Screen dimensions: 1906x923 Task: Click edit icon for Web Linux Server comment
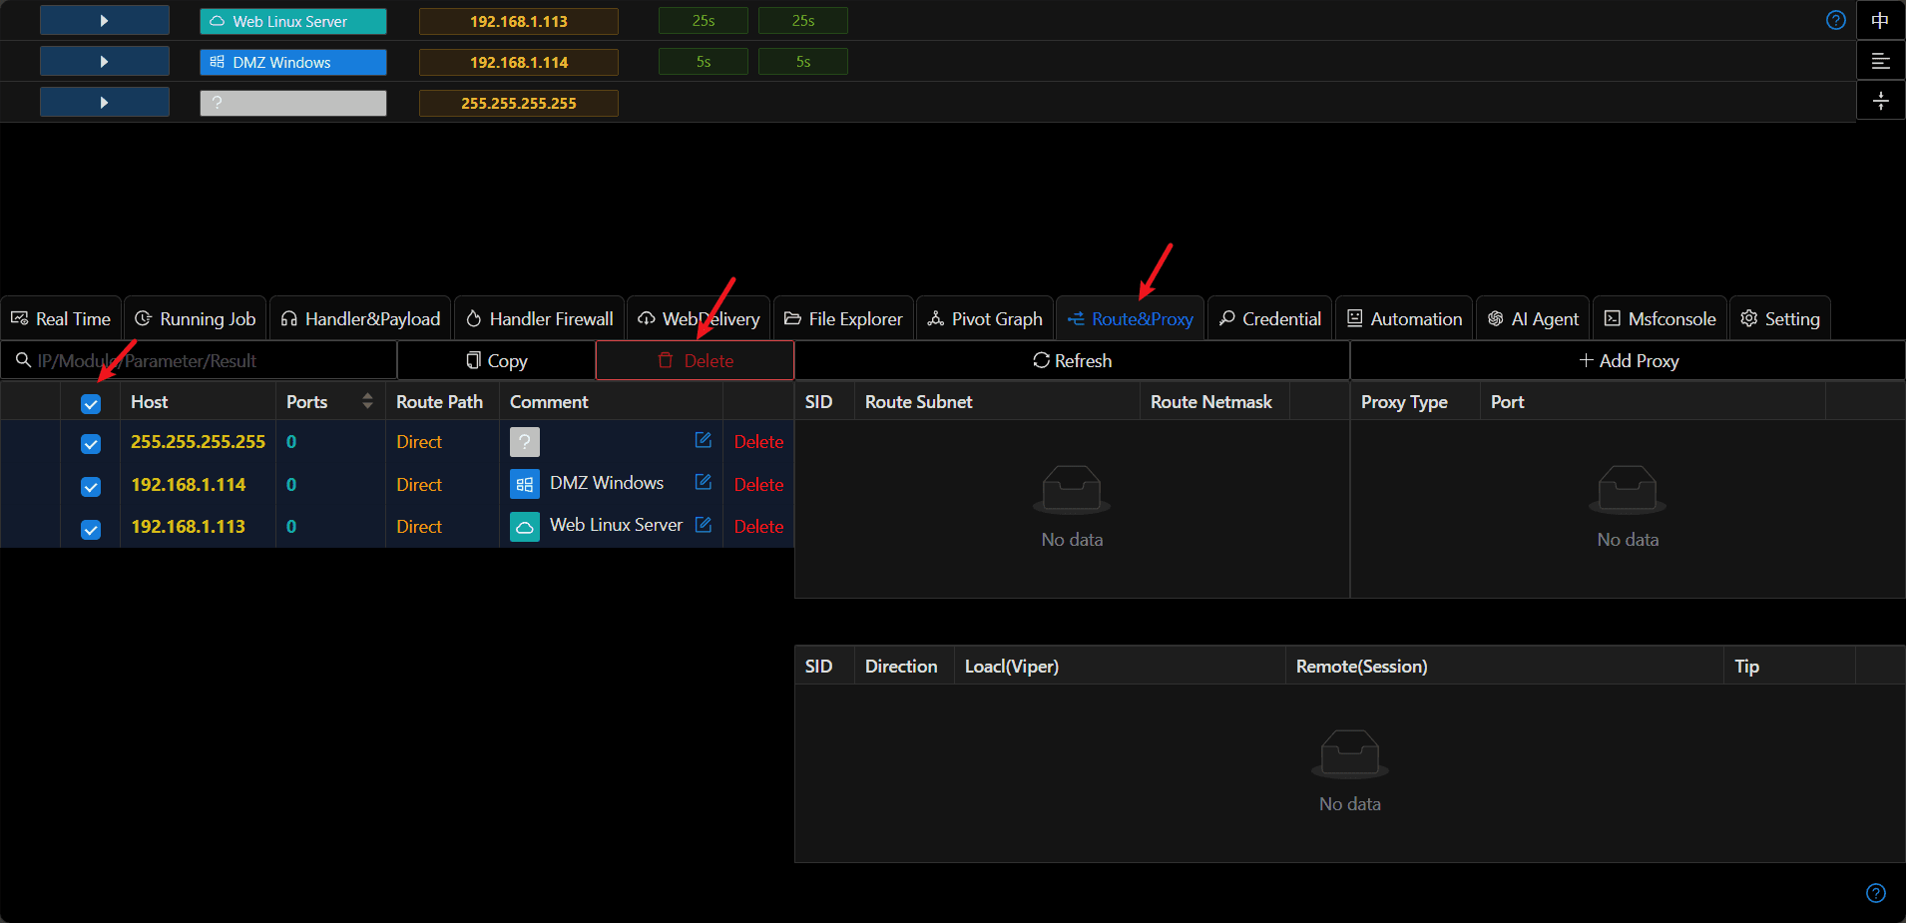(703, 524)
